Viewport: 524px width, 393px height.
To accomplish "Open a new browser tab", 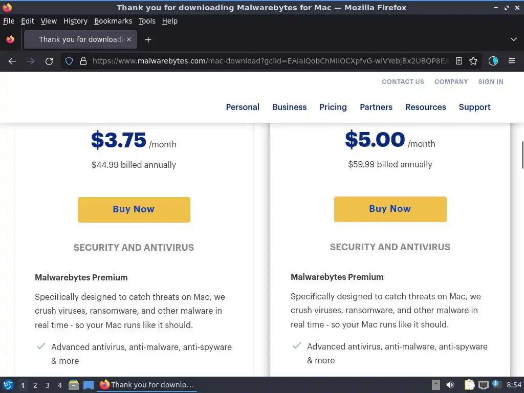I will 148,39.
